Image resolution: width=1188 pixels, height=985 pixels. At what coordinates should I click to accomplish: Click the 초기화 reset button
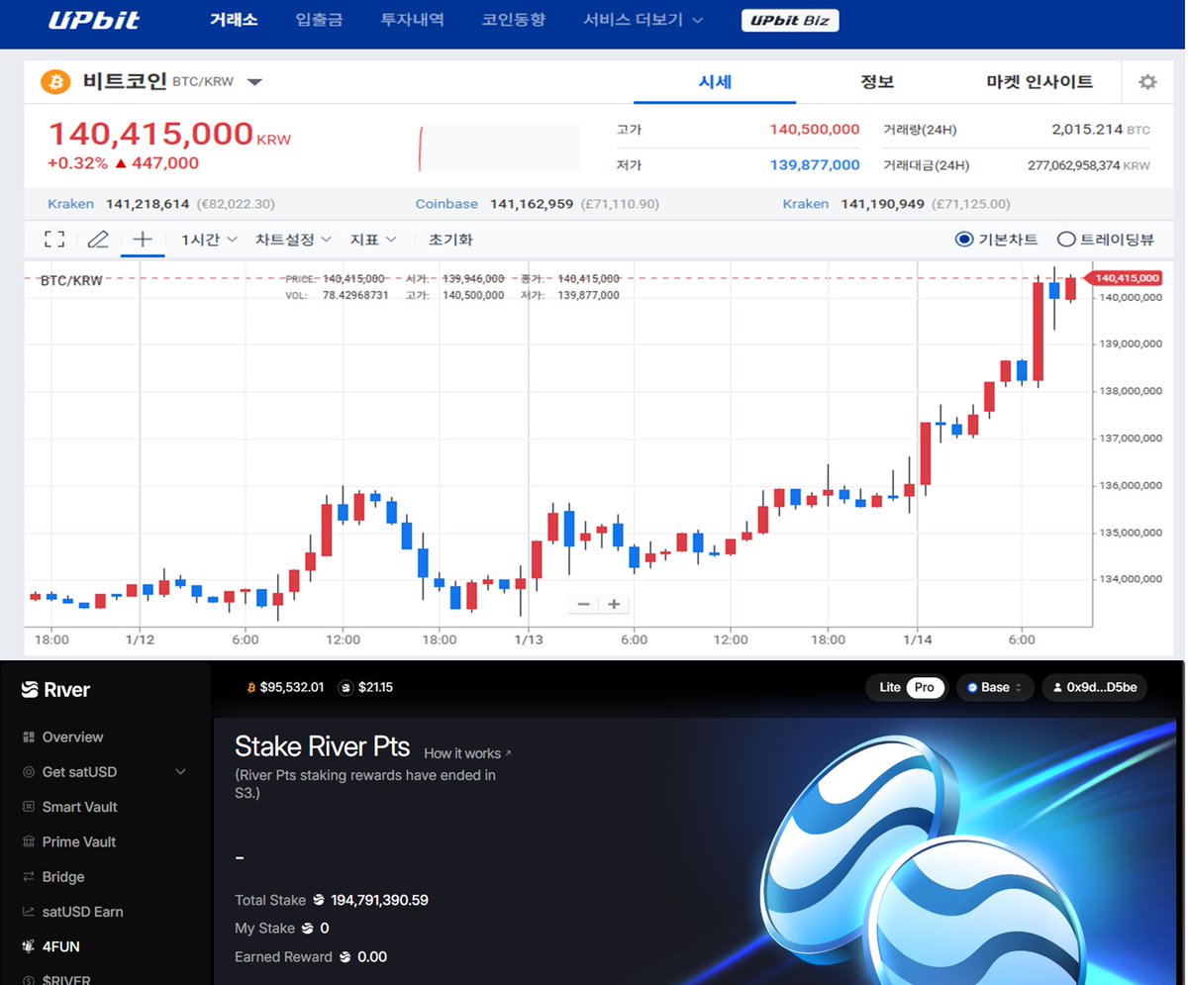click(x=450, y=240)
